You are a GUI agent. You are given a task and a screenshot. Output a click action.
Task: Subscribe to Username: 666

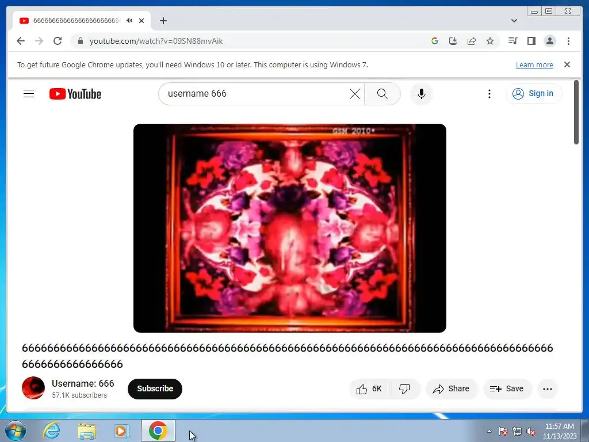155,388
